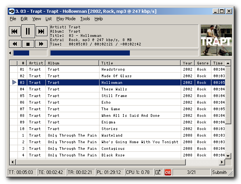Select the song Echo
The width and height of the screenshot is (241, 184).
(x=117, y=102)
